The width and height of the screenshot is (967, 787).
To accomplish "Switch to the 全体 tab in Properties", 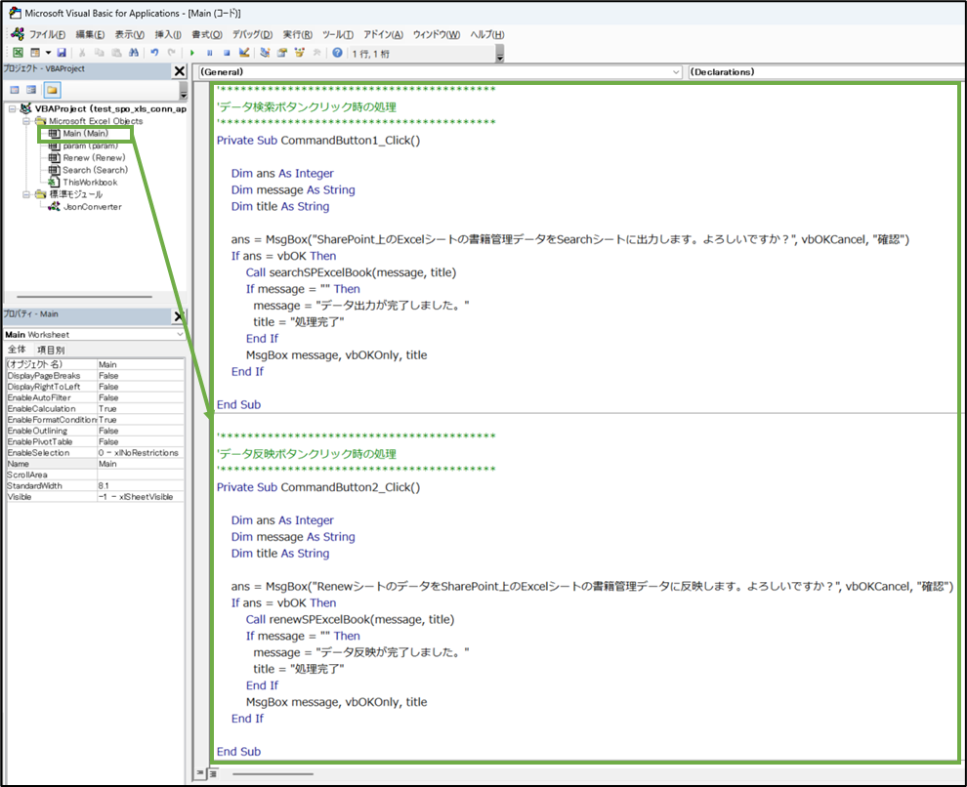I will click(x=17, y=350).
